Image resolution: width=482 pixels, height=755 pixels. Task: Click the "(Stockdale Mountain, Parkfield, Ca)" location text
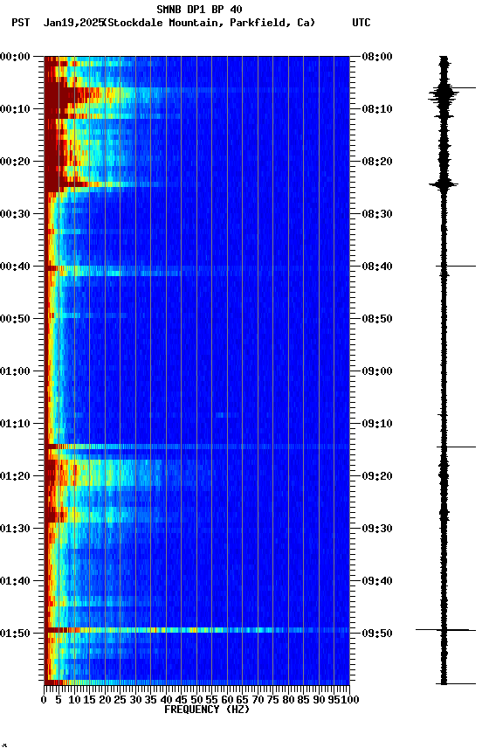(x=210, y=23)
